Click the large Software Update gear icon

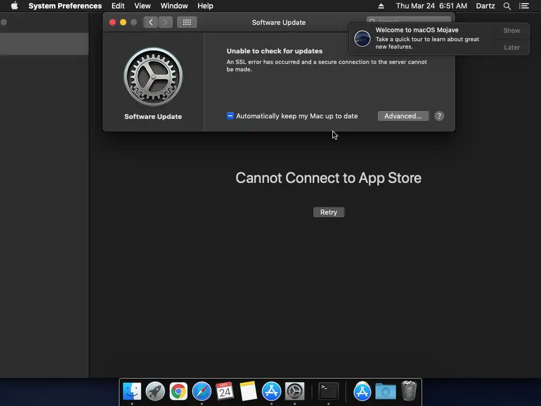tap(153, 77)
